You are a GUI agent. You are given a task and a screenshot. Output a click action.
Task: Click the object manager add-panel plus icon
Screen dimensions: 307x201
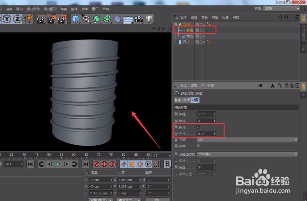click(x=297, y=17)
